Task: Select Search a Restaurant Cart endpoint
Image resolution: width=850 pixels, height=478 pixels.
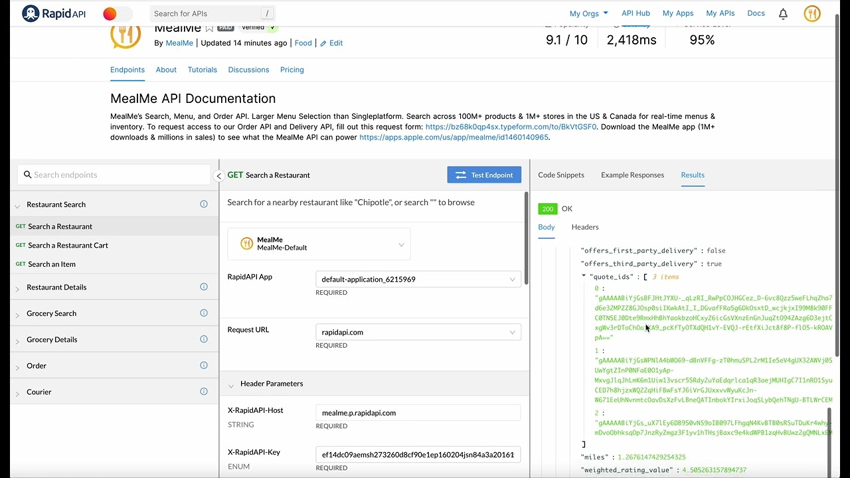Action: tap(114, 245)
